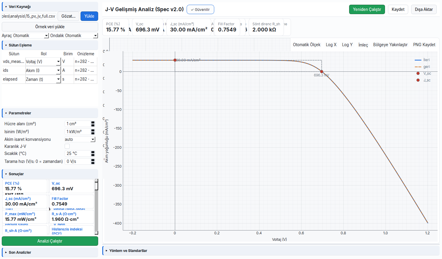The height and width of the screenshot is (259, 442).
Task: Click the Gözat browse button
Action: (68, 16)
